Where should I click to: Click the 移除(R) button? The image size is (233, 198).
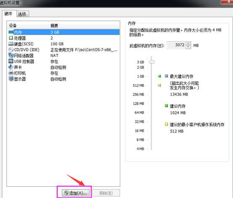coord(106,193)
